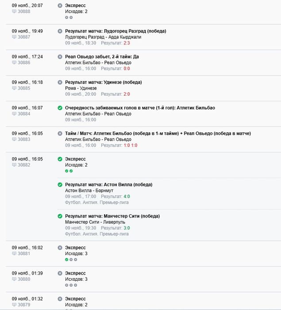Expand the Экспресс bet placed at 01:39
The image size is (281, 310).
click(75, 273)
